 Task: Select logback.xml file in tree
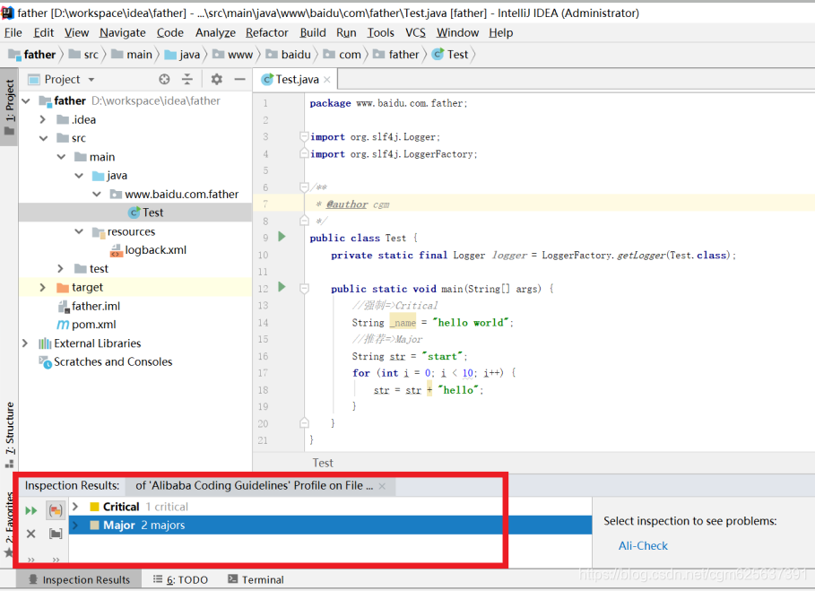pos(148,250)
